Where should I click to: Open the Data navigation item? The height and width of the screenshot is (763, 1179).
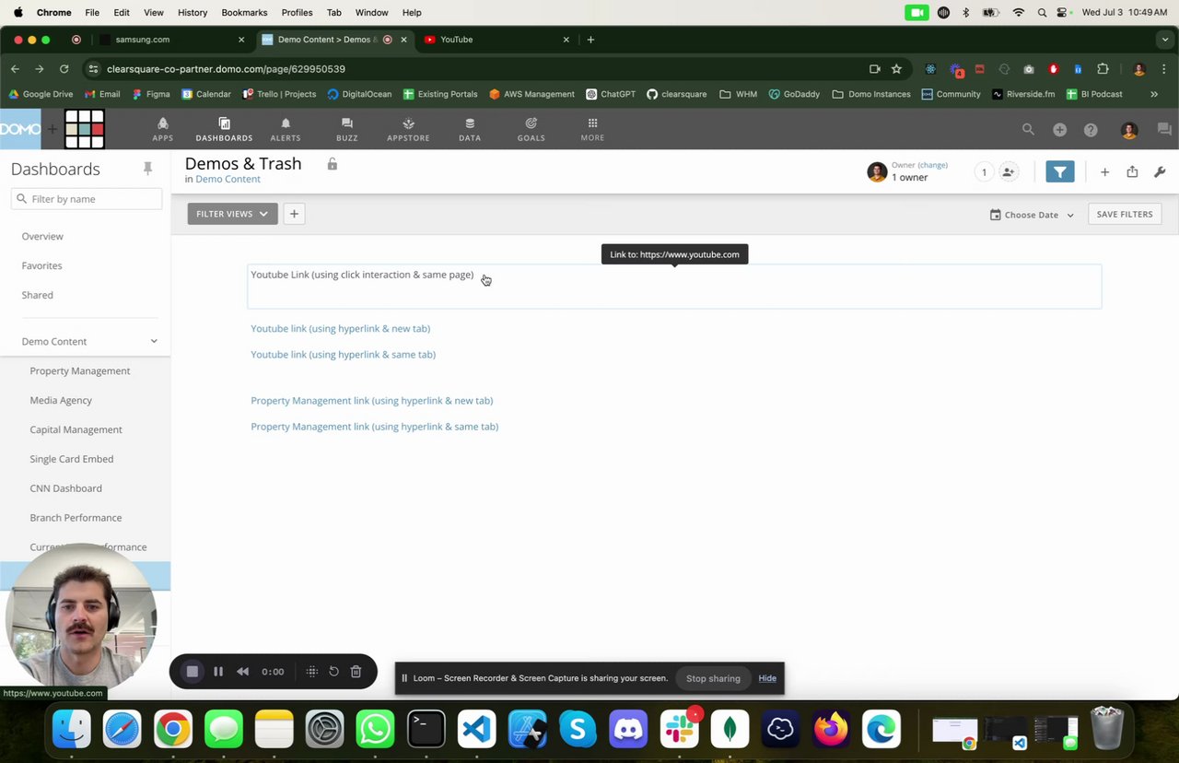click(470, 129)
